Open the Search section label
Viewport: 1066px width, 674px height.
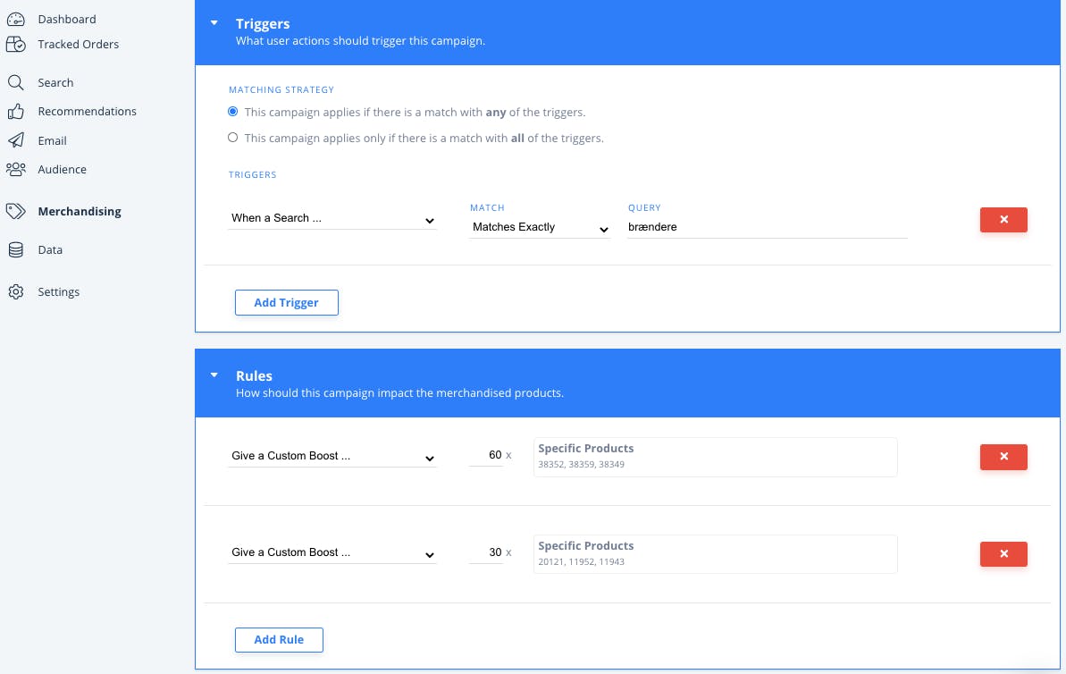point(55,83)
